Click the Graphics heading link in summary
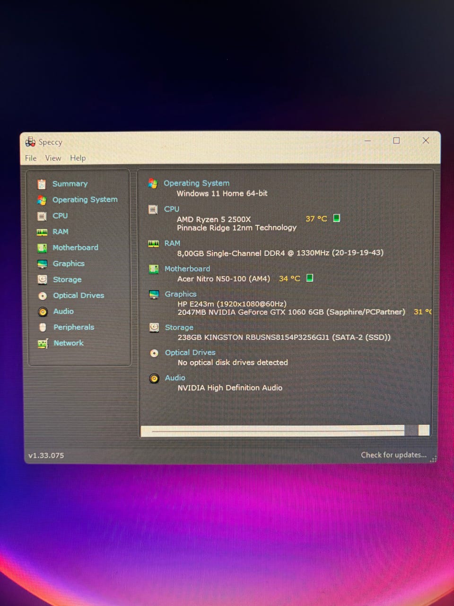 click(x=181, y=294)
